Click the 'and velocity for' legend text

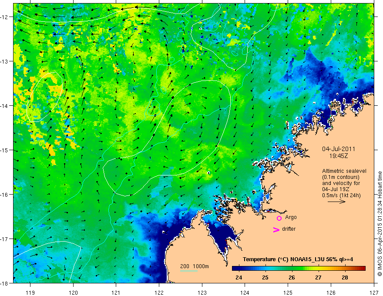tap(341, 183)
